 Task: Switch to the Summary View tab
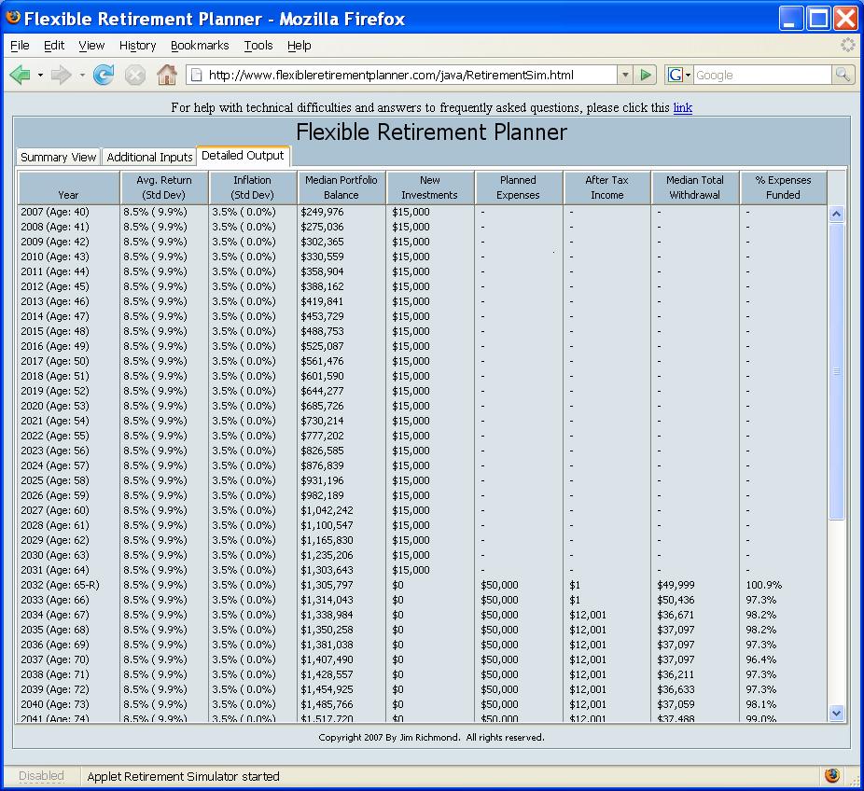pyautogui.click(x=58, y=157)
